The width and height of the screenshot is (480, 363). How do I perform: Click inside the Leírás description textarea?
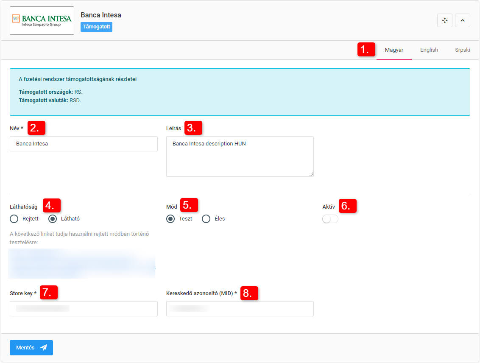click(x=240, y=156)
